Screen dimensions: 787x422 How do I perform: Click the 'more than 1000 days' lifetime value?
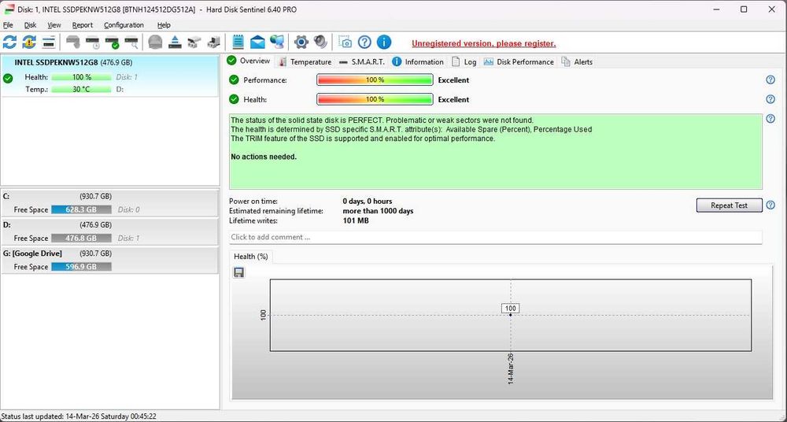(378, 211)
